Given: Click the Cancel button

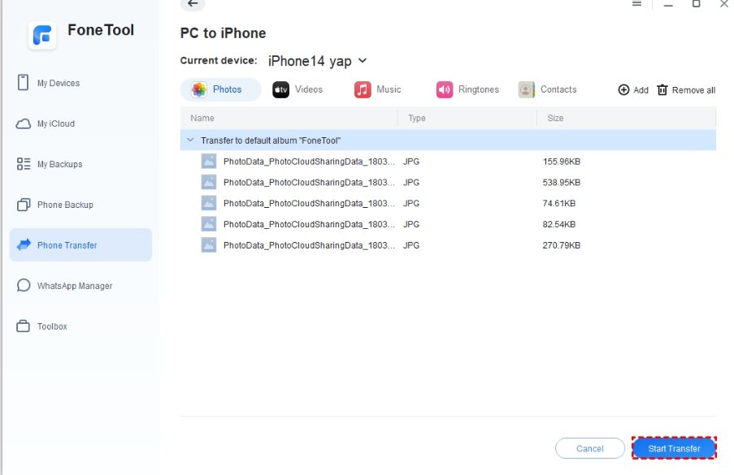Looking at the screenshot, I should pos(589,448).
